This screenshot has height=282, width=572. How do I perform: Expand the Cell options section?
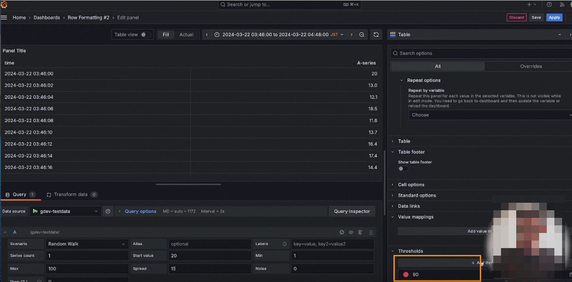(x=411, y=184)
